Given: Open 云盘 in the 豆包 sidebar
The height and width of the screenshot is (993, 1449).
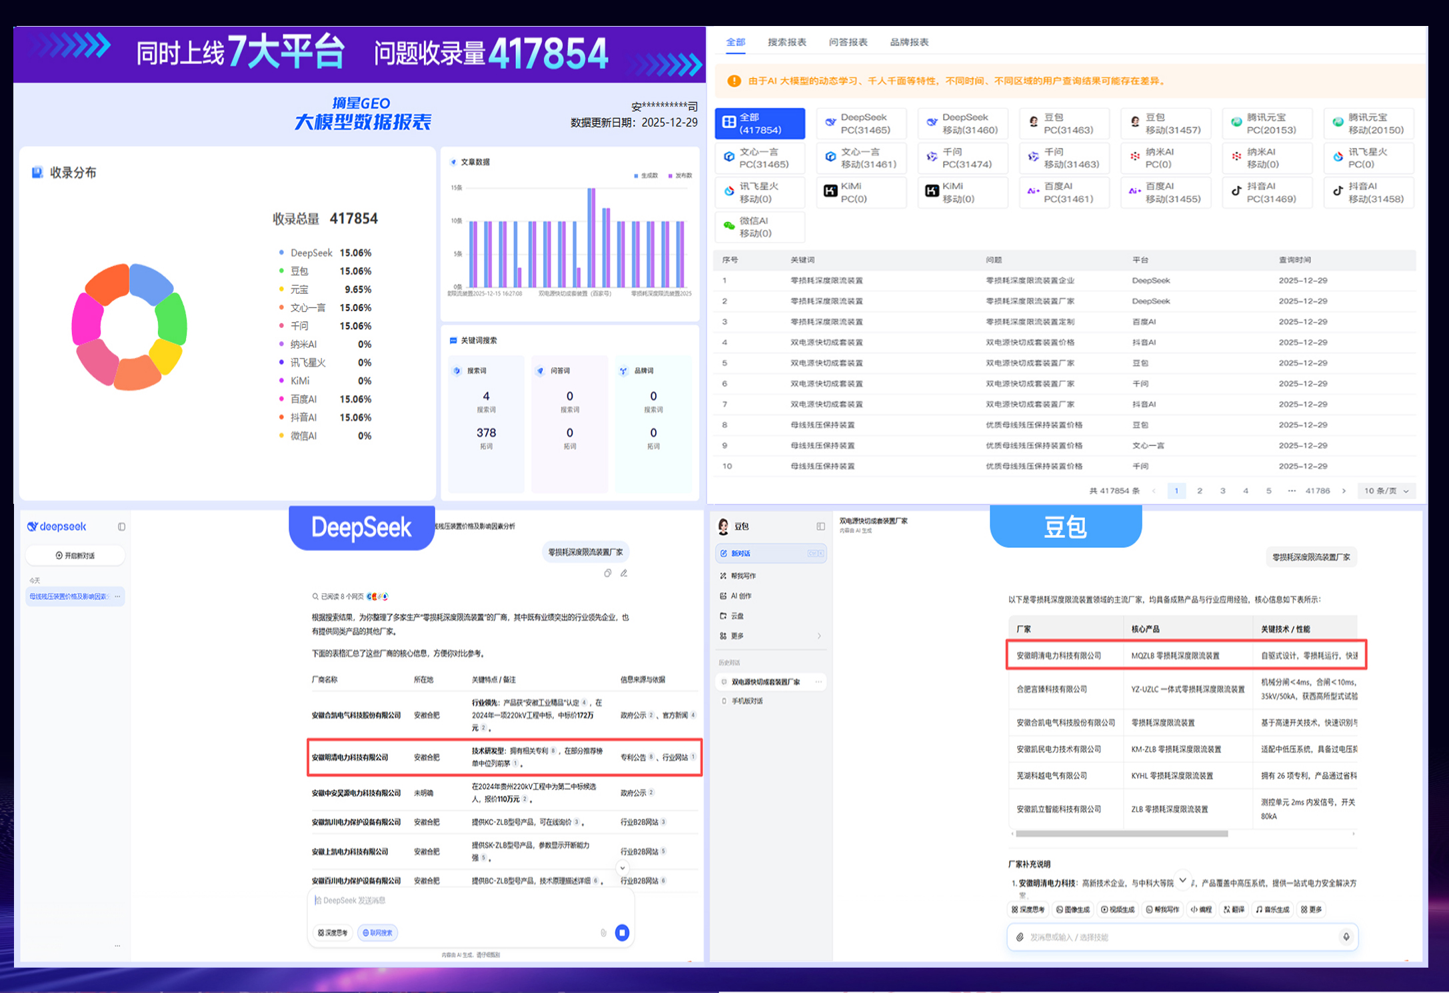Looking at the screenshot, I should (x=739, y=616).
